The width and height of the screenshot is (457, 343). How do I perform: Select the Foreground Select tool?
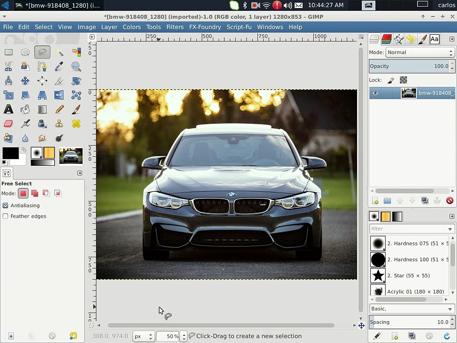[25, 67]
